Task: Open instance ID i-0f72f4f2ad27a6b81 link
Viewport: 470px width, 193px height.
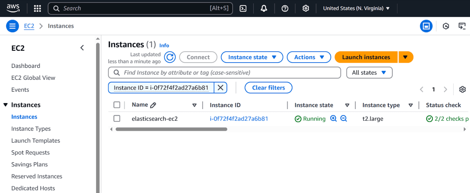Action: 239,119
